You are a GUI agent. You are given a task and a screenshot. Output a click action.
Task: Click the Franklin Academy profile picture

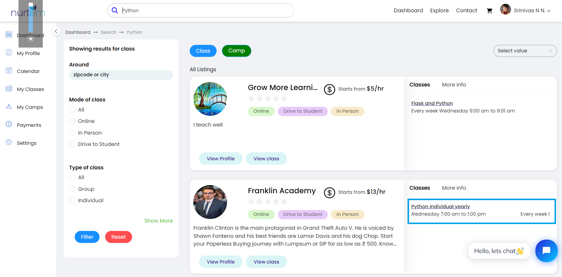coord(210,202)
